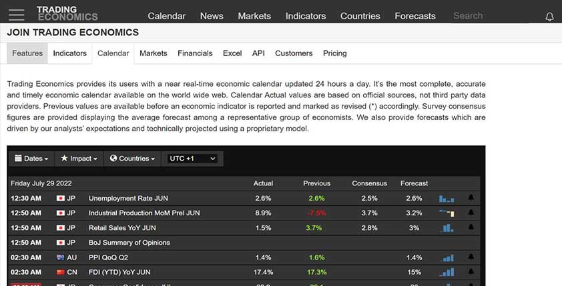
Task: Click Australia flag in PPI QoQ row
Action: [x=61, y=257]
